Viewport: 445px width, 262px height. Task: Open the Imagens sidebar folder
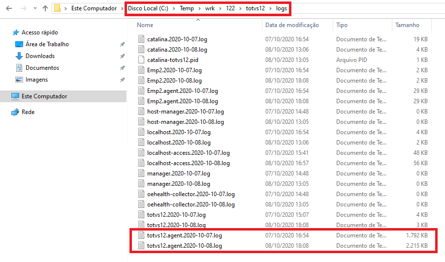click(x=36, y=80)
